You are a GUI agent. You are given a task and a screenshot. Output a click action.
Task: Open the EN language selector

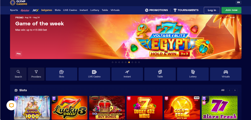click(x=238, y=2)
